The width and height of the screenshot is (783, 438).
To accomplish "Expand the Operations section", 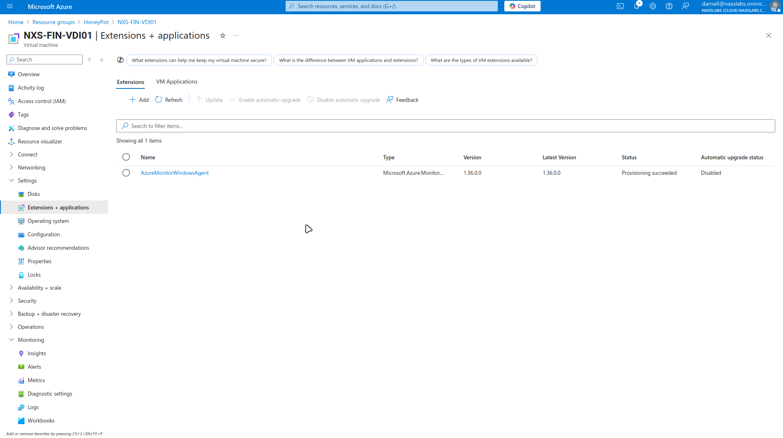I will (x=11, y=327).
